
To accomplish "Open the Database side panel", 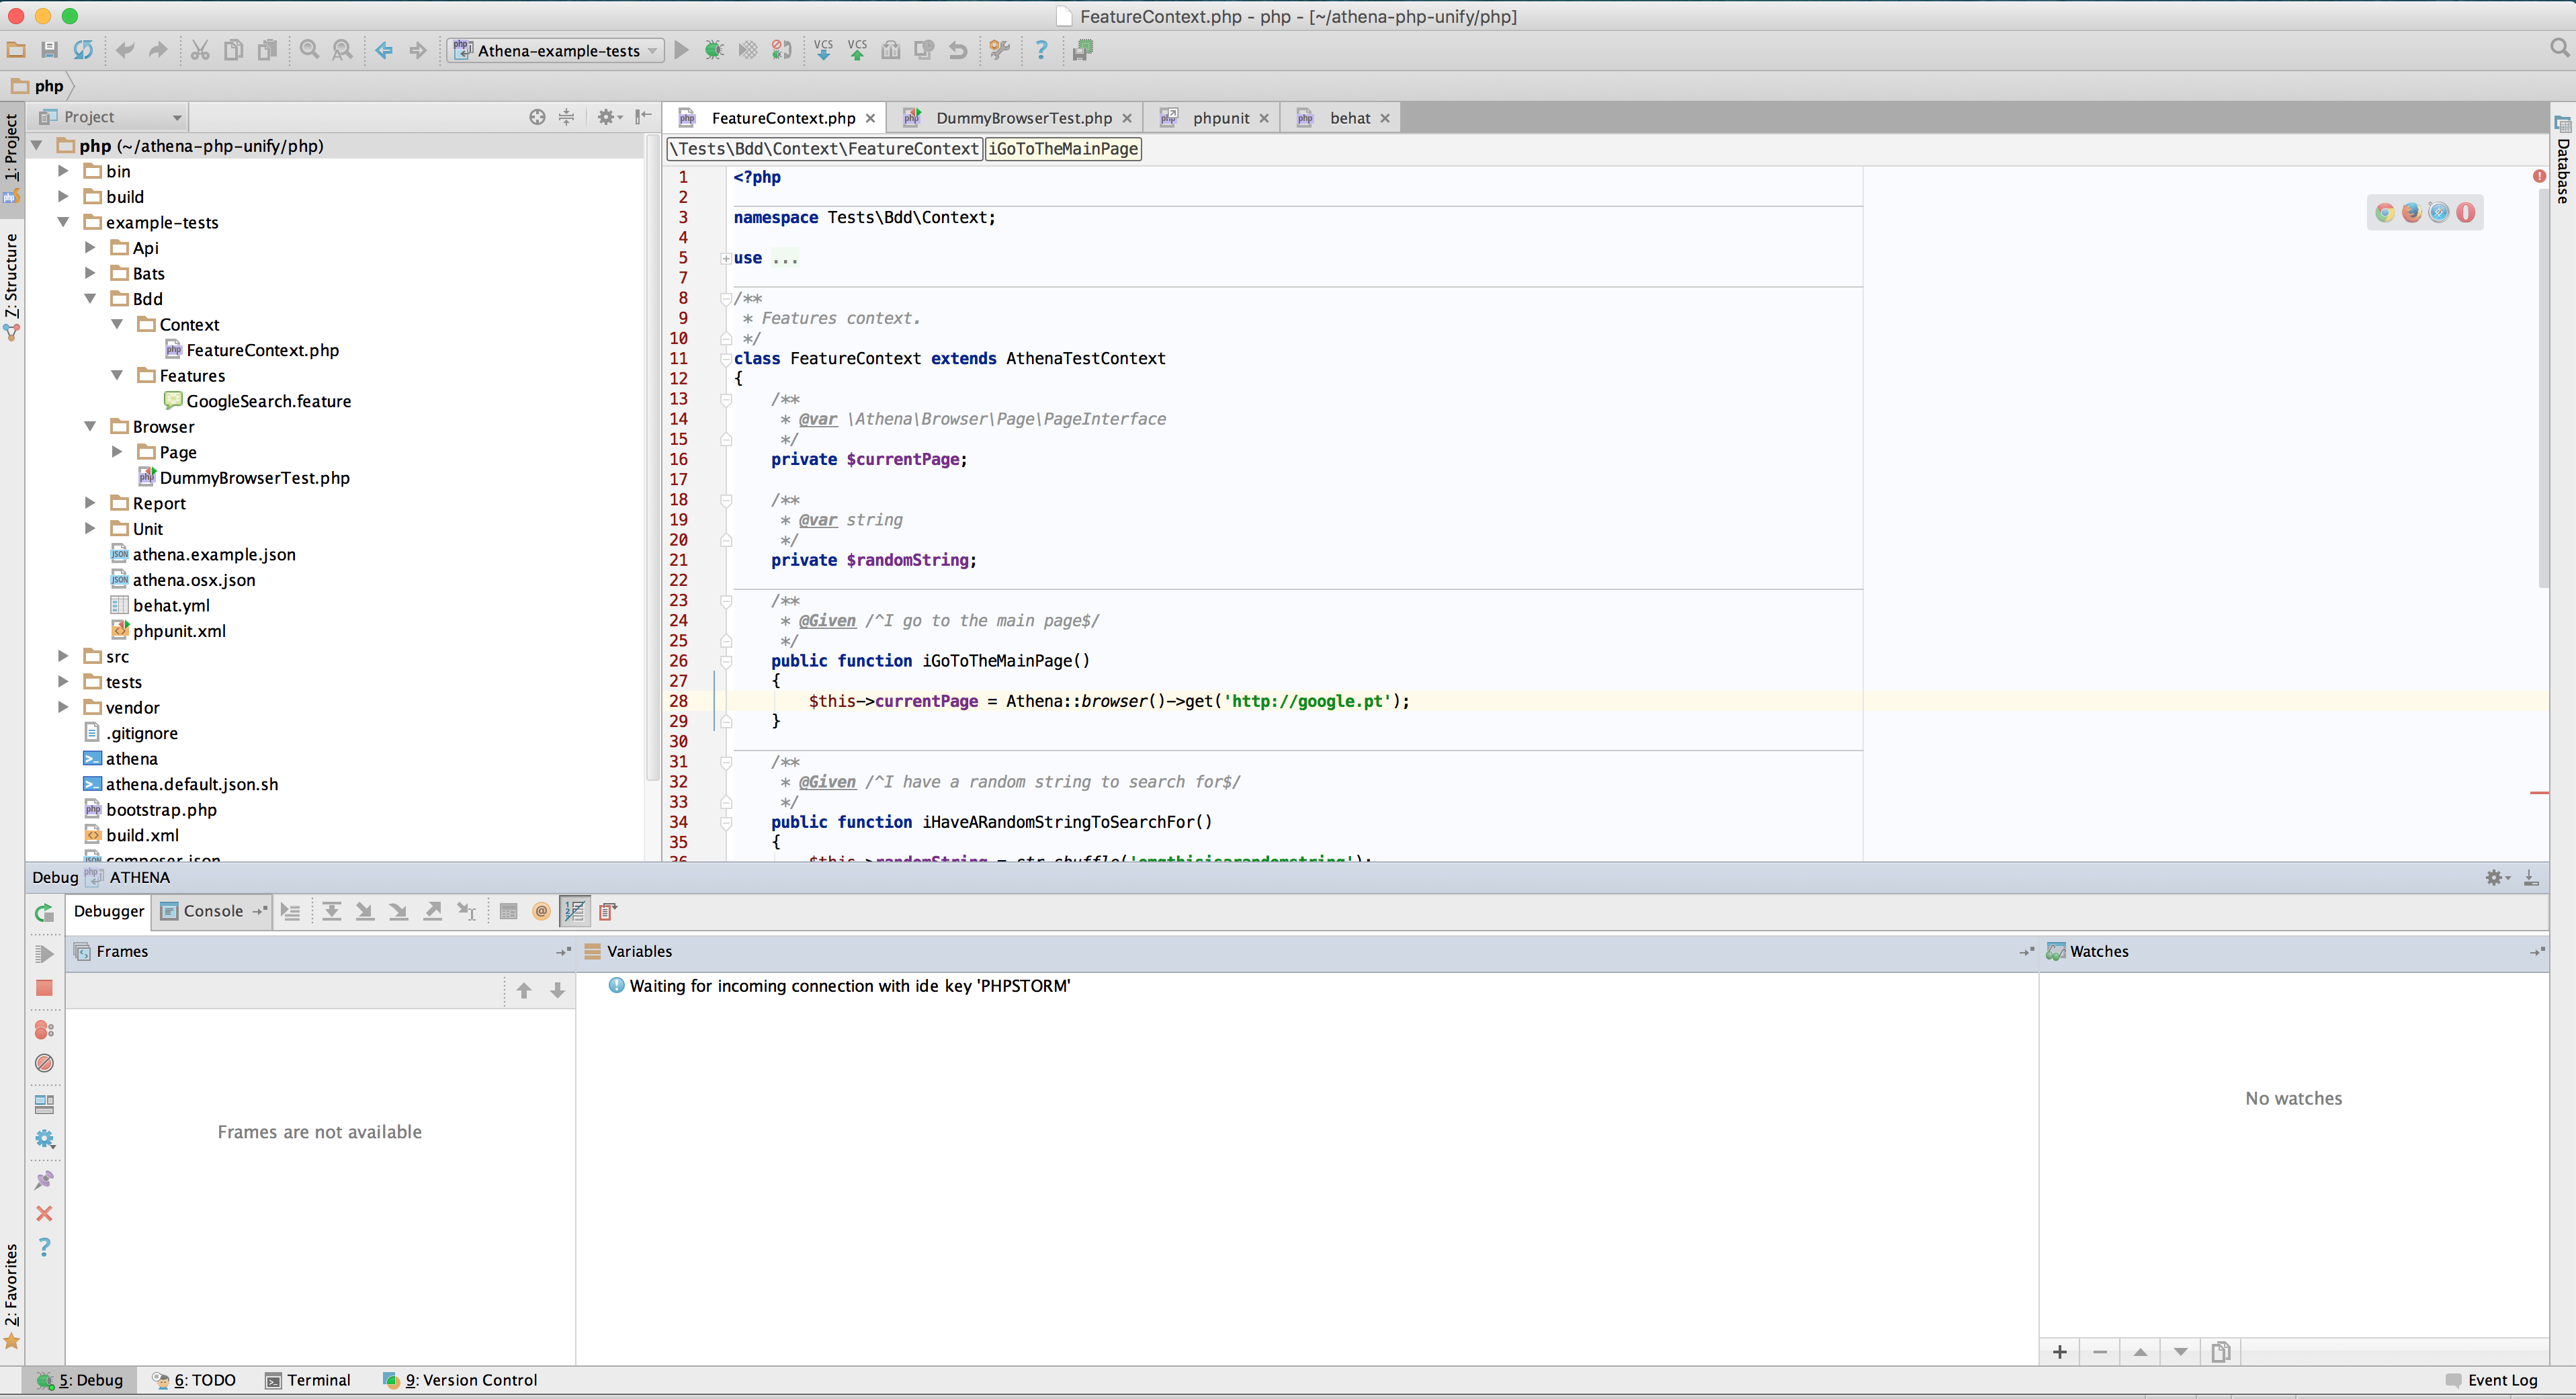I will [x=2563, y=160].
